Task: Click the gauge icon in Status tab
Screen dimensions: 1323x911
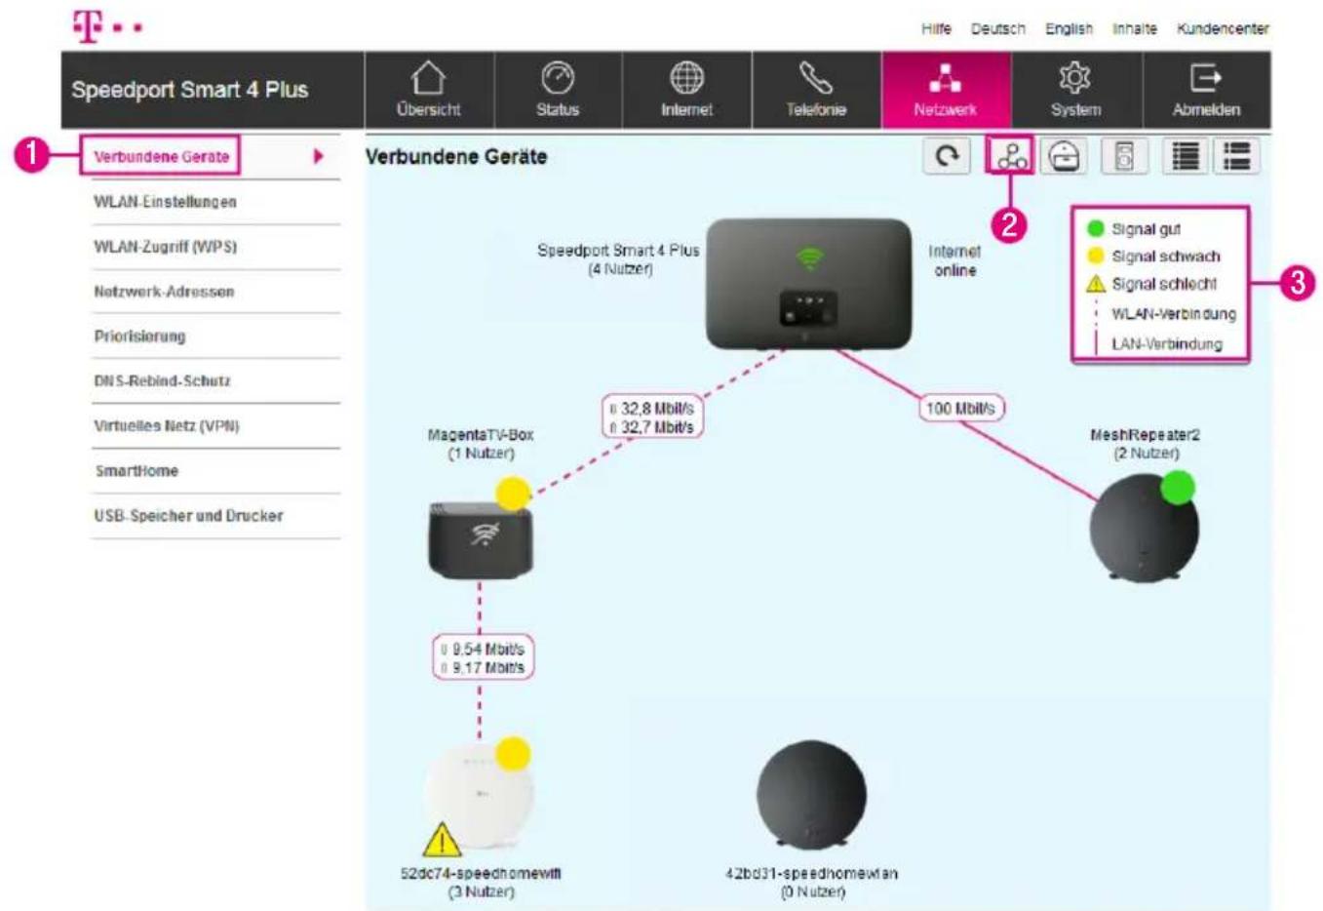Action: [558, 78]
